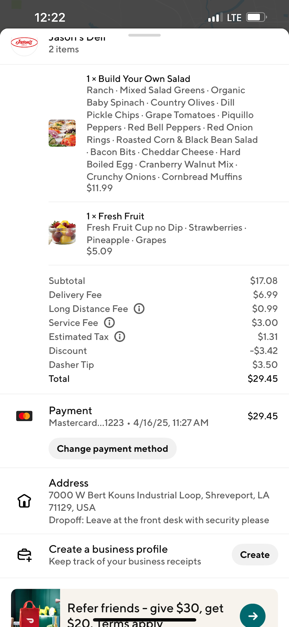Tap the delivery address text
This screenshot has height=627, width=289.
coord(159,501)
